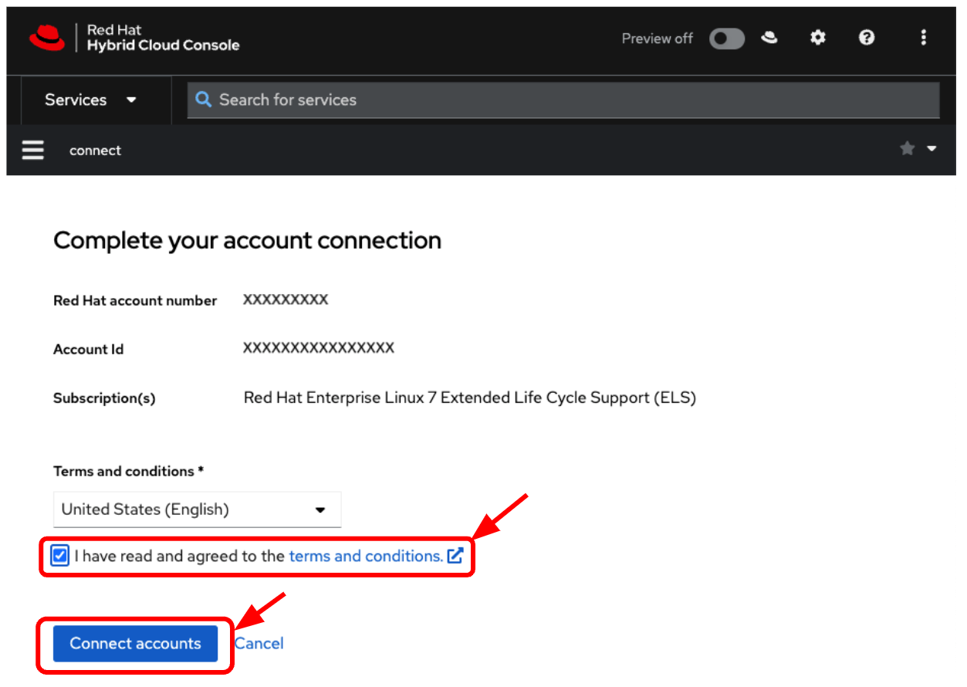
Task: Click the Subscription(s) label
Action: [x=104, y=398]
